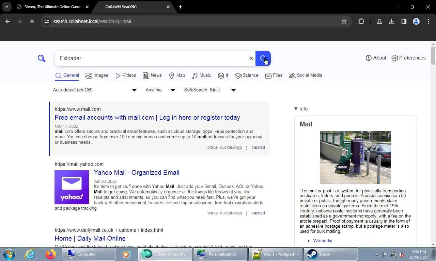
Task: Stop page loading with the X button
Action: coord(32,21)
